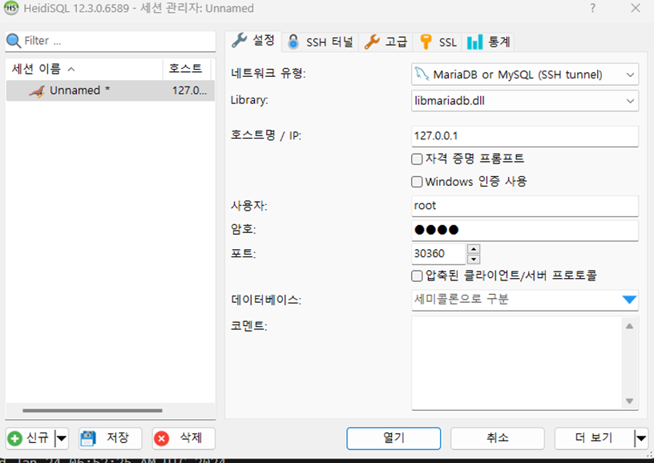
Task: Enable 압축된 클라이언트/서버 프로토콜 checkbox
Action: [x=417, y=276]
